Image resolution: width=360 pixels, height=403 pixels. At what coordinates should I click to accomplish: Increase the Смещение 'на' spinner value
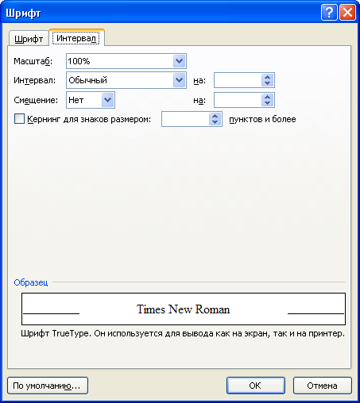coord(268,97)
